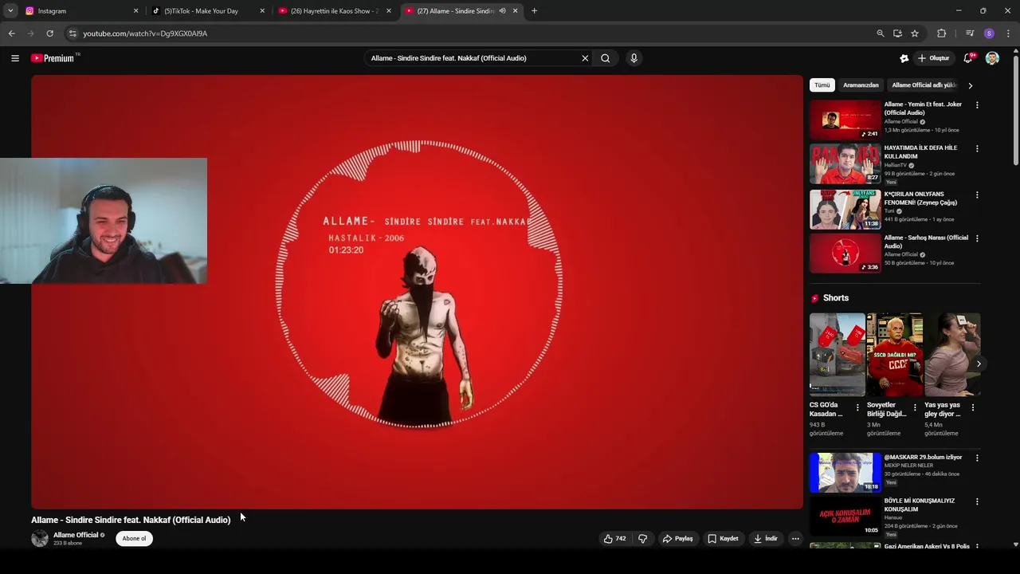Viewport: 1020px width, 574px height.
Task: Open options for @MASKARR 29.bolum izliyor video
Action: [977, 458]
